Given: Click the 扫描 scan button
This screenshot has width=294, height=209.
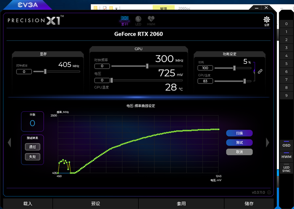Looking at the screenshot, I should [239, 133].
